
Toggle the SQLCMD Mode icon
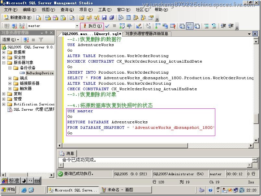173,26
